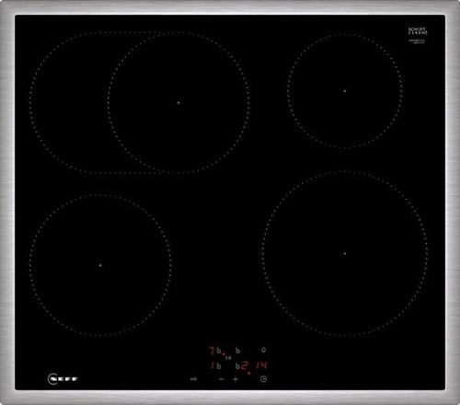Screen dimensions: 460x405
Task: Tap the red timer value 14
Action: (262, 365)
